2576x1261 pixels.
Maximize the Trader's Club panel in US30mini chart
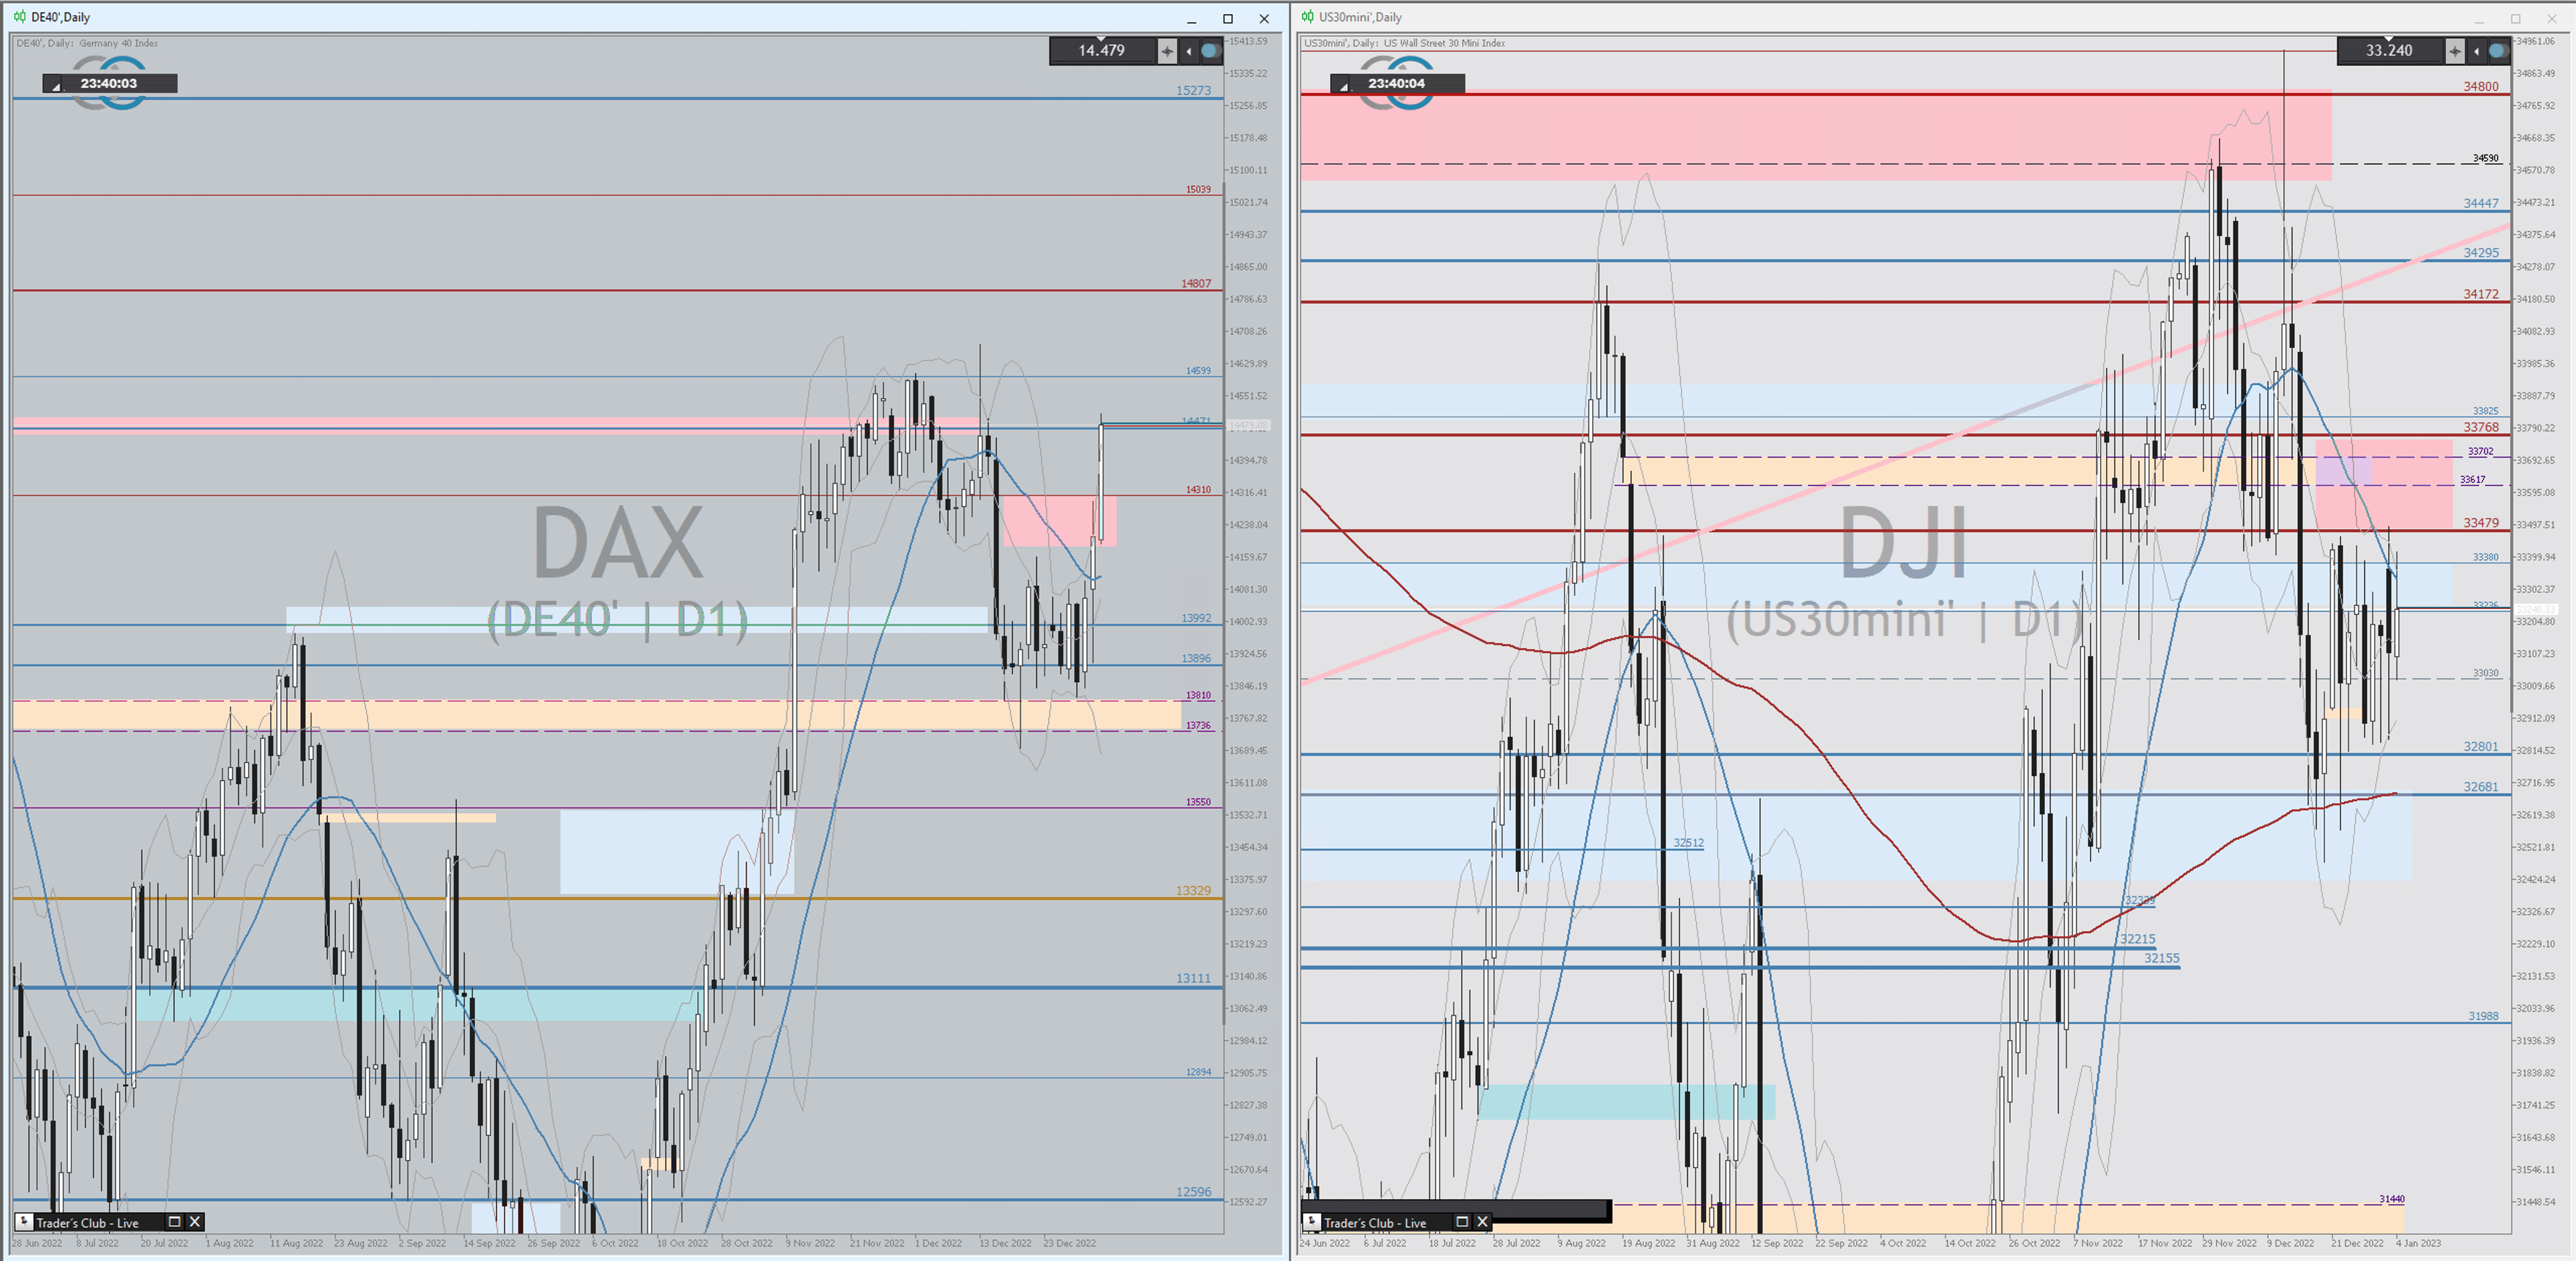(1462, 1222)
